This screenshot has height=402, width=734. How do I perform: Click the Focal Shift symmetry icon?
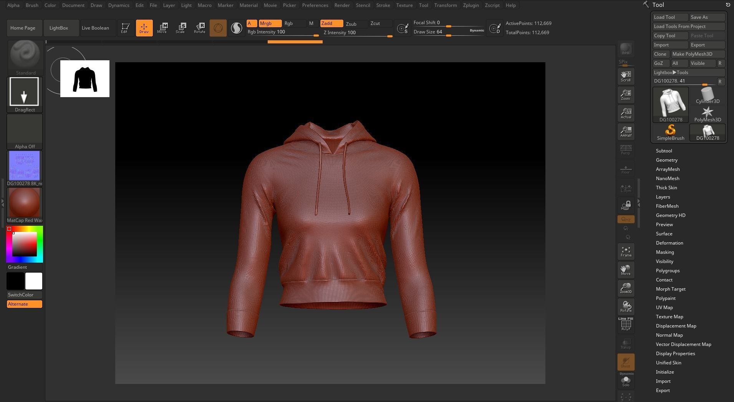point(403,28)
